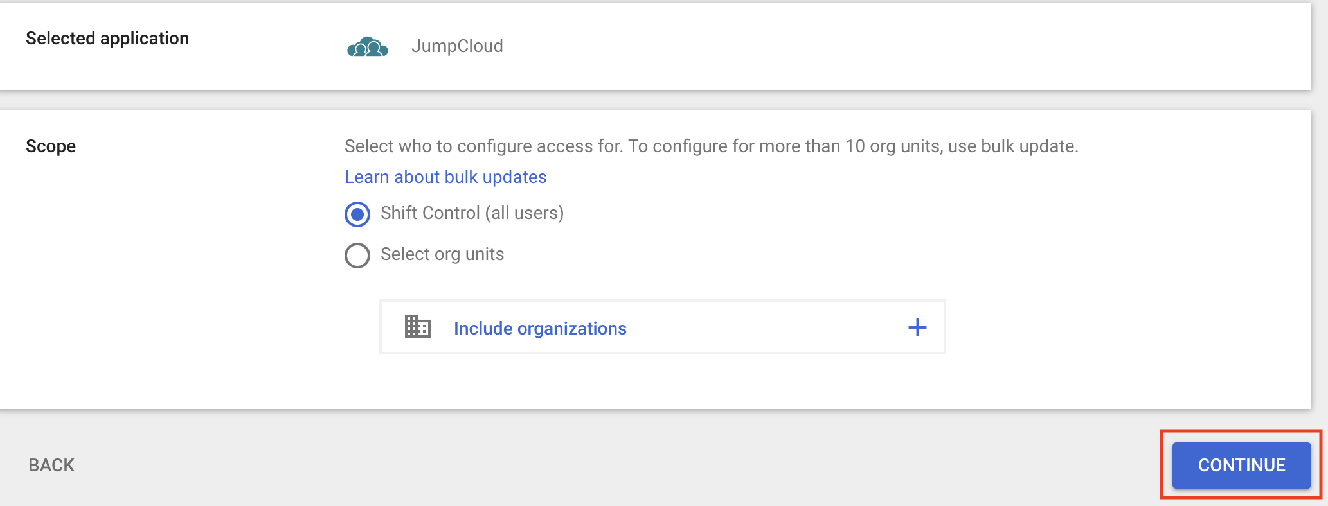1328x506 pixels.
Task: Click the 'Select org units' label text
Action: pyautogui.click(x=442, y=254)
